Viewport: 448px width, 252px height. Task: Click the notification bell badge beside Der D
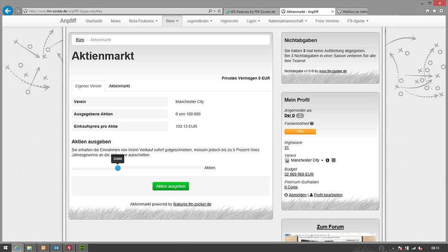click(x=300, y=116)
